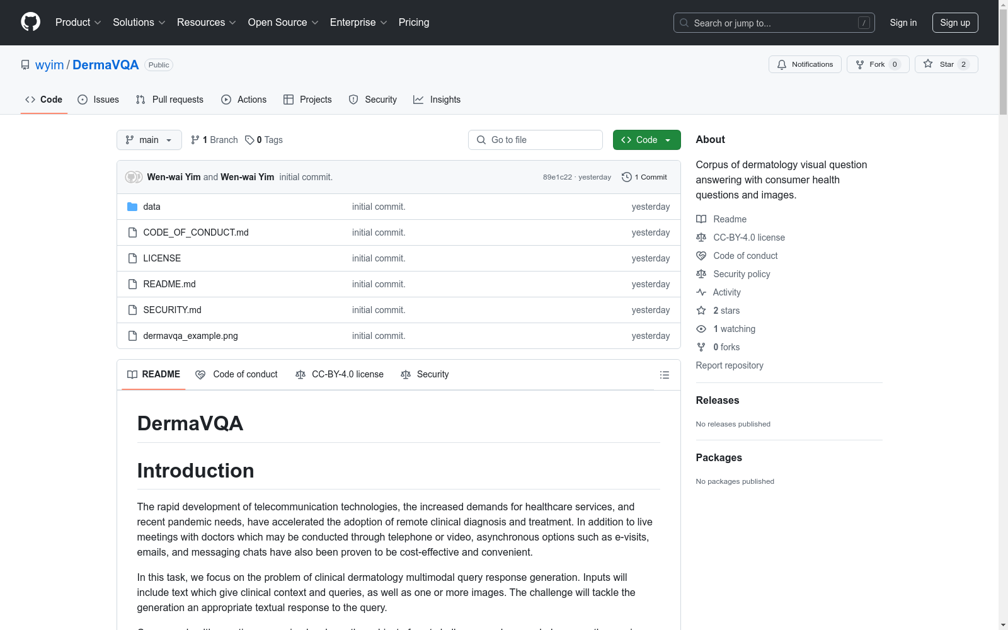Select the CC-BY-4.0 license README tab

[x=340, y=374]
